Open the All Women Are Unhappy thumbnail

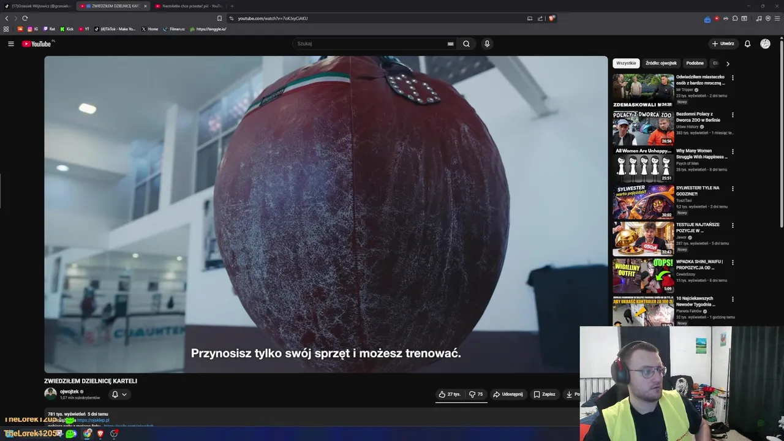point(643,165)
